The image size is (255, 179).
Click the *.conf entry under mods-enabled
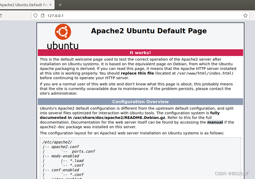pos(77,165)
